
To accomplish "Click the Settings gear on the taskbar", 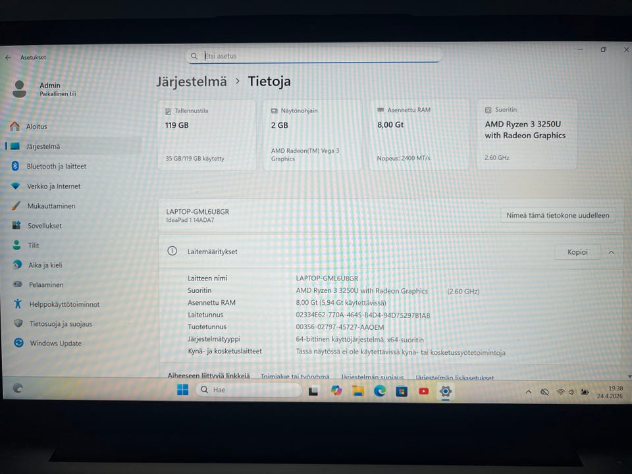I will 446,391.
